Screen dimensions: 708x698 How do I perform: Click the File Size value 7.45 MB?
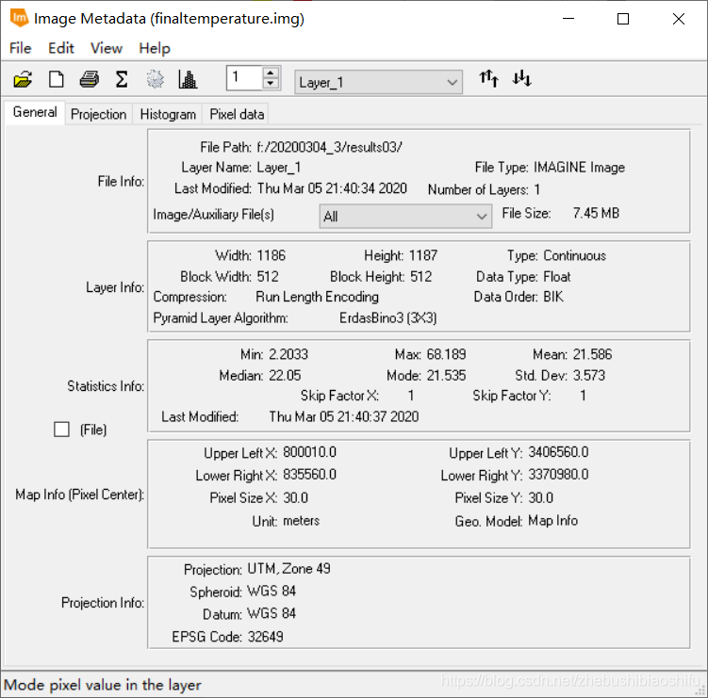(596, 213)
